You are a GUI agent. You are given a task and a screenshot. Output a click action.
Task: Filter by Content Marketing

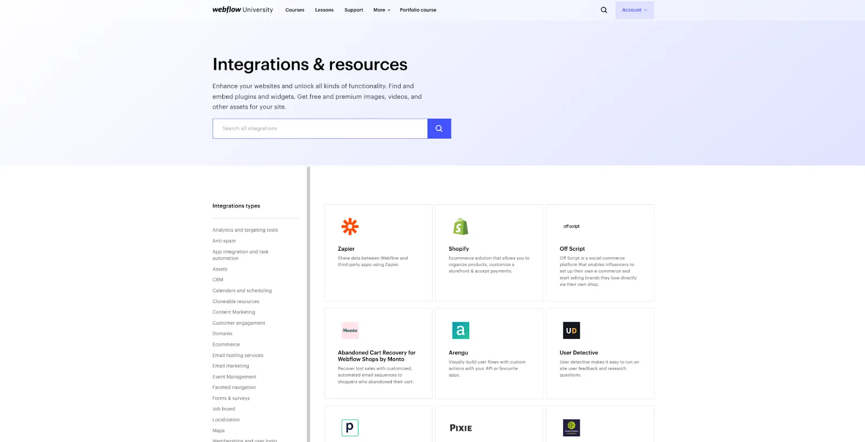pos(234,312)
